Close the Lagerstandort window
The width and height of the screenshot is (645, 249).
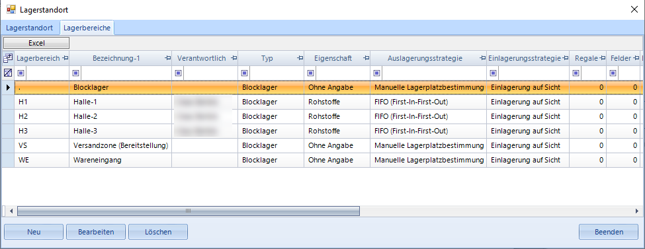click(634, 10)
